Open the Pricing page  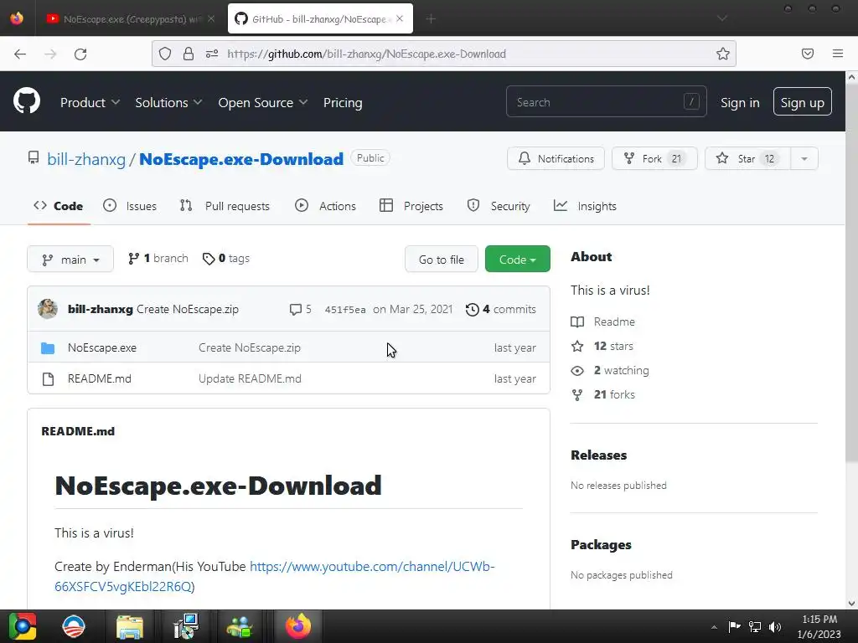coord(343,102)
